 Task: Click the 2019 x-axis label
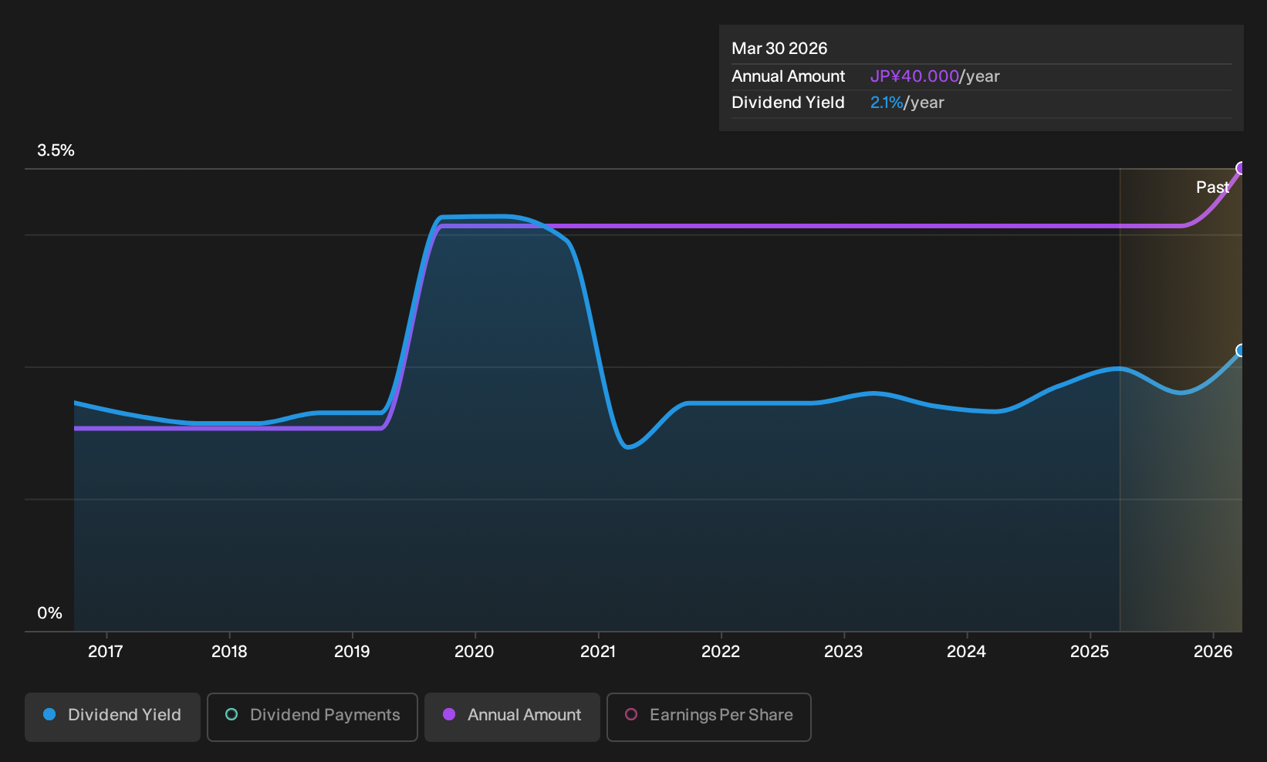pyautogui.click(x=352, y=652)
